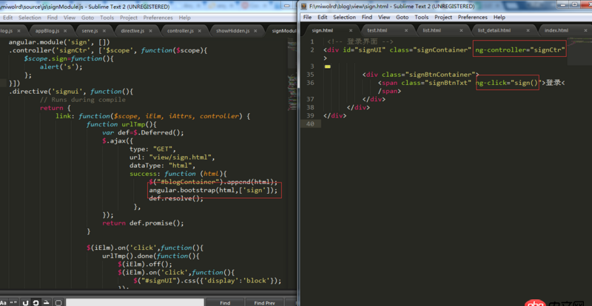Click 'def.resolve();' code line
The width and height of the screenshot is (592, 306).
[x=176, y=199]
